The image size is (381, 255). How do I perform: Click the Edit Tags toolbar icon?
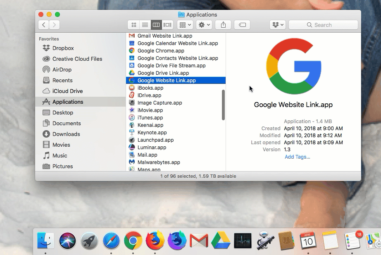tap(242, 25)
